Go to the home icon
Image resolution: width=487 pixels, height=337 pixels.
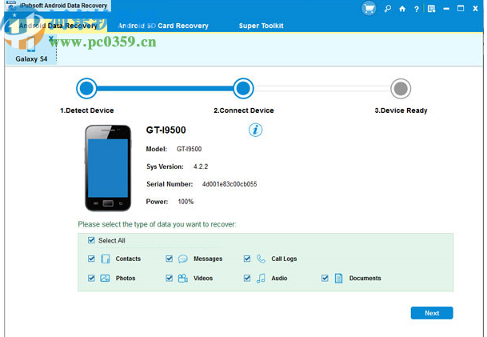(x=402, y=9)
